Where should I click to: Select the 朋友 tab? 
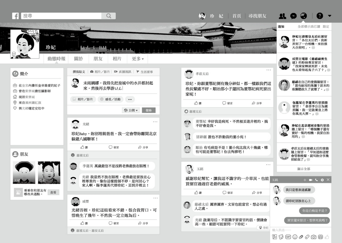[x=98, y=59]
